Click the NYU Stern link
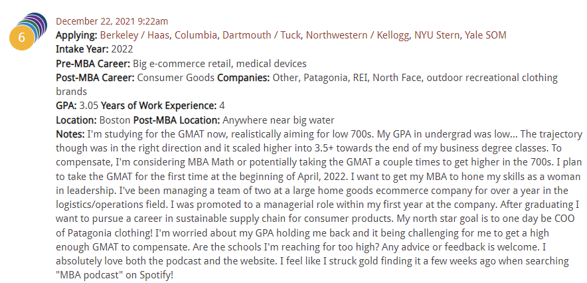 coord(437,36)
